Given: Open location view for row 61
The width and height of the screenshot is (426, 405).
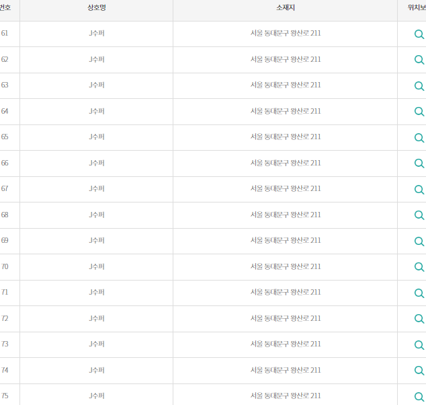Looking at the screenshot, I should [419, 34].
